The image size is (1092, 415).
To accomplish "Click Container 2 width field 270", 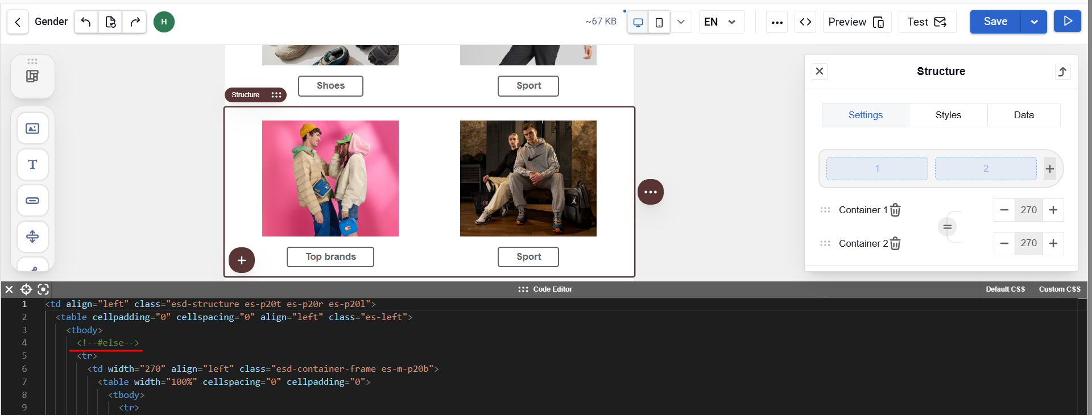I will click(x=1029, y=243).
